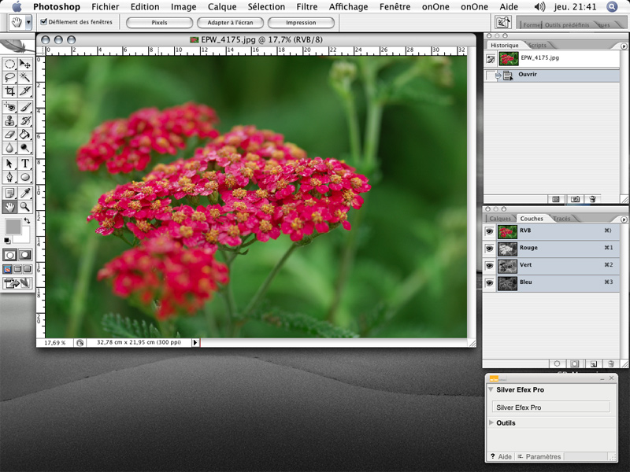This screenshot has height=472, width=630.
Task: Select the Elliptical Marquee tool
Action: pos(9,64)
